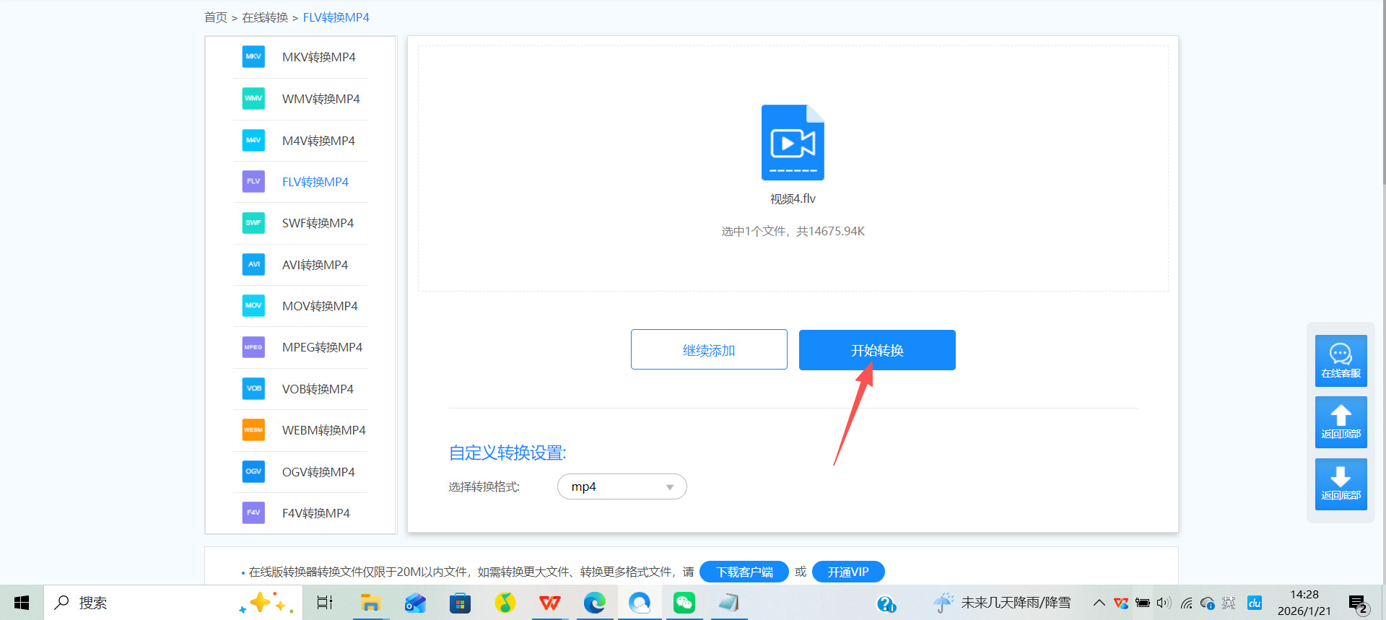Open WPS Office from taskbar
The width and height of the screenshot is (1386, 620).
click(549, 603)
